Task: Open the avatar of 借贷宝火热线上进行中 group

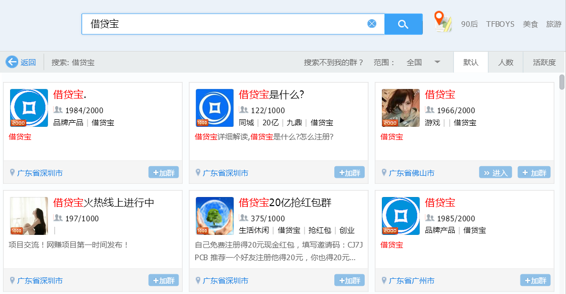Action: (29, 216)
